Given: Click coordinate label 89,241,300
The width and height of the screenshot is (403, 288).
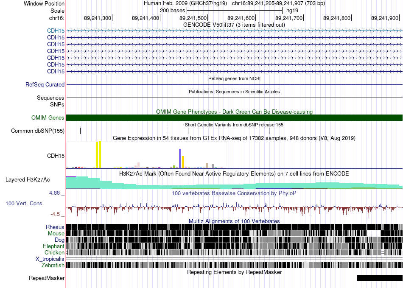Looking at the screenshot, I should point(98,18).
